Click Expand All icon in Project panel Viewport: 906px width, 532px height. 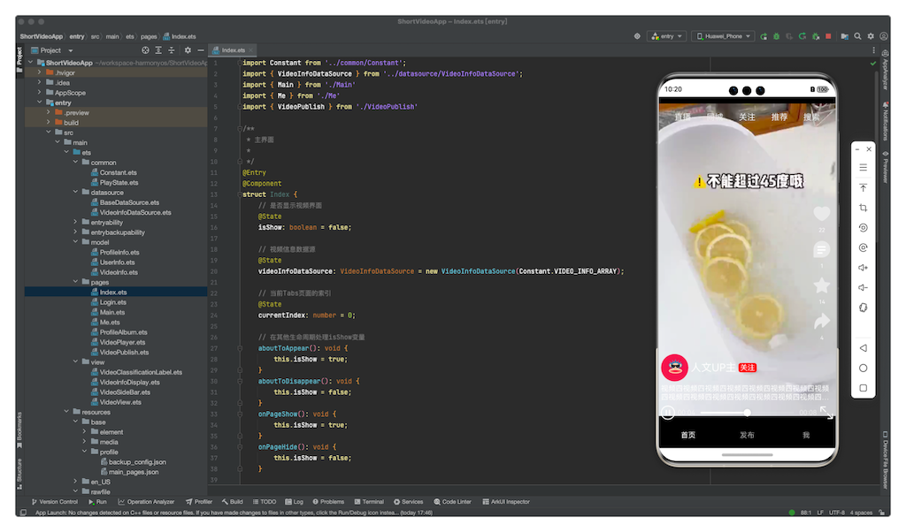[x=158, y=50]
